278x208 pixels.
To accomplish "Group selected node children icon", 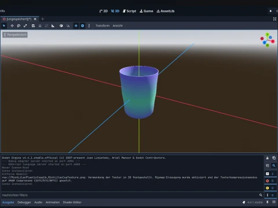I will pyautogui.click(x=46, y=25).
